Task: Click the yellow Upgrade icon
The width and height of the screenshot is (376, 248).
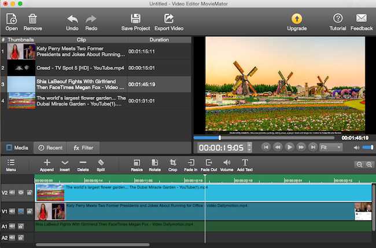Action: [297, 22]
